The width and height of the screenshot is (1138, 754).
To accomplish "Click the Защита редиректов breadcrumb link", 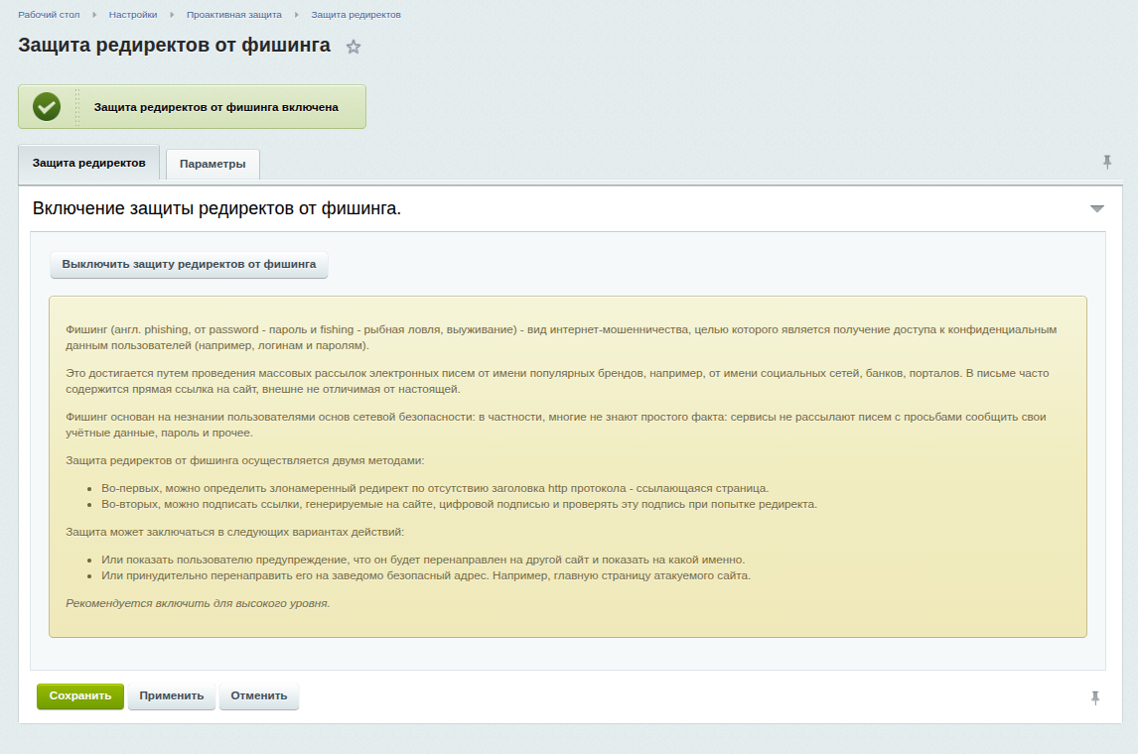I will point(356,15).
